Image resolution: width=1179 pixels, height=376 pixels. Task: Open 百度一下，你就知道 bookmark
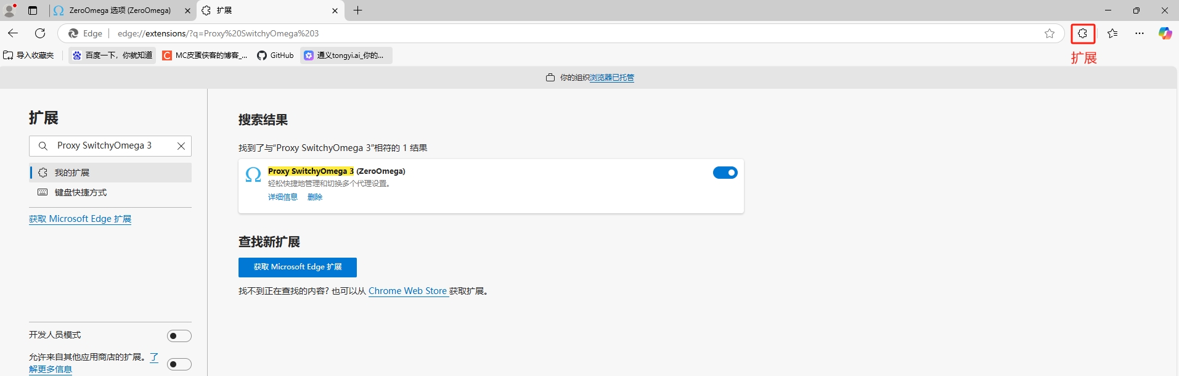coord(112,55)
